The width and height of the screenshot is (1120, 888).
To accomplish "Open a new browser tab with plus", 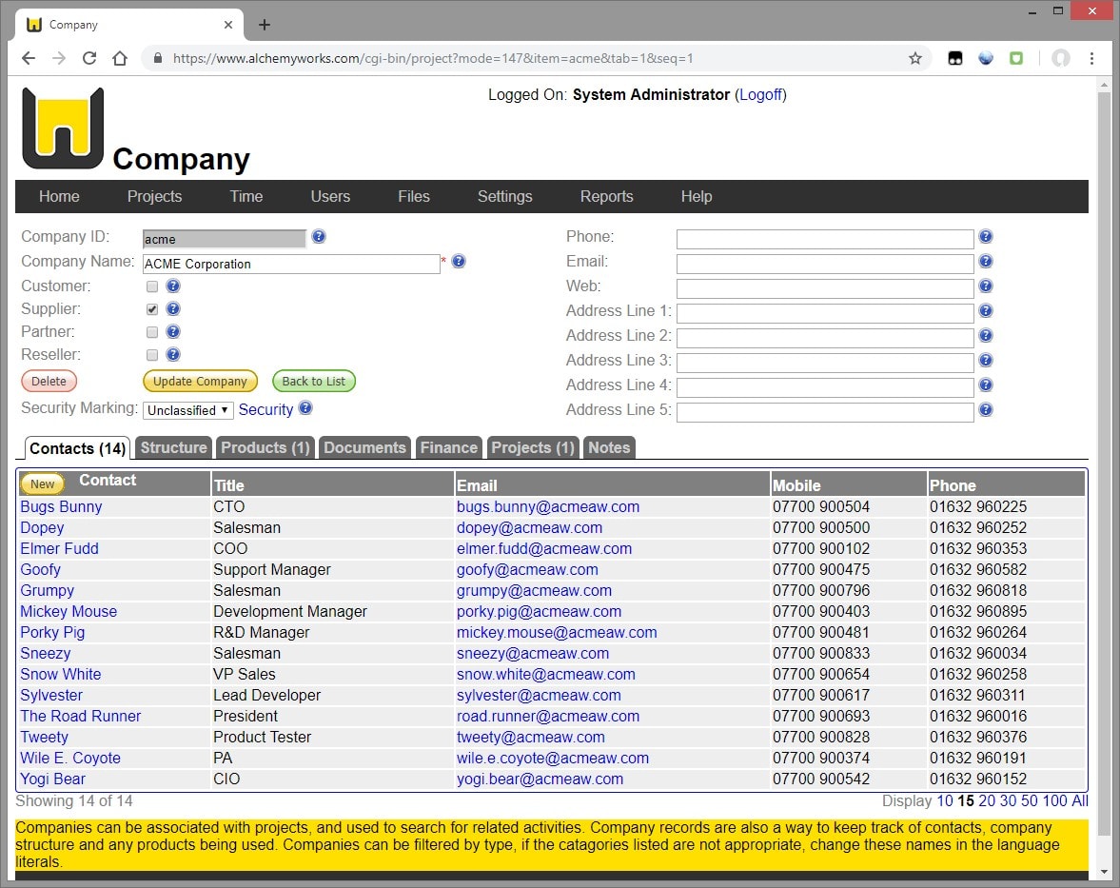I will [265, 25].
